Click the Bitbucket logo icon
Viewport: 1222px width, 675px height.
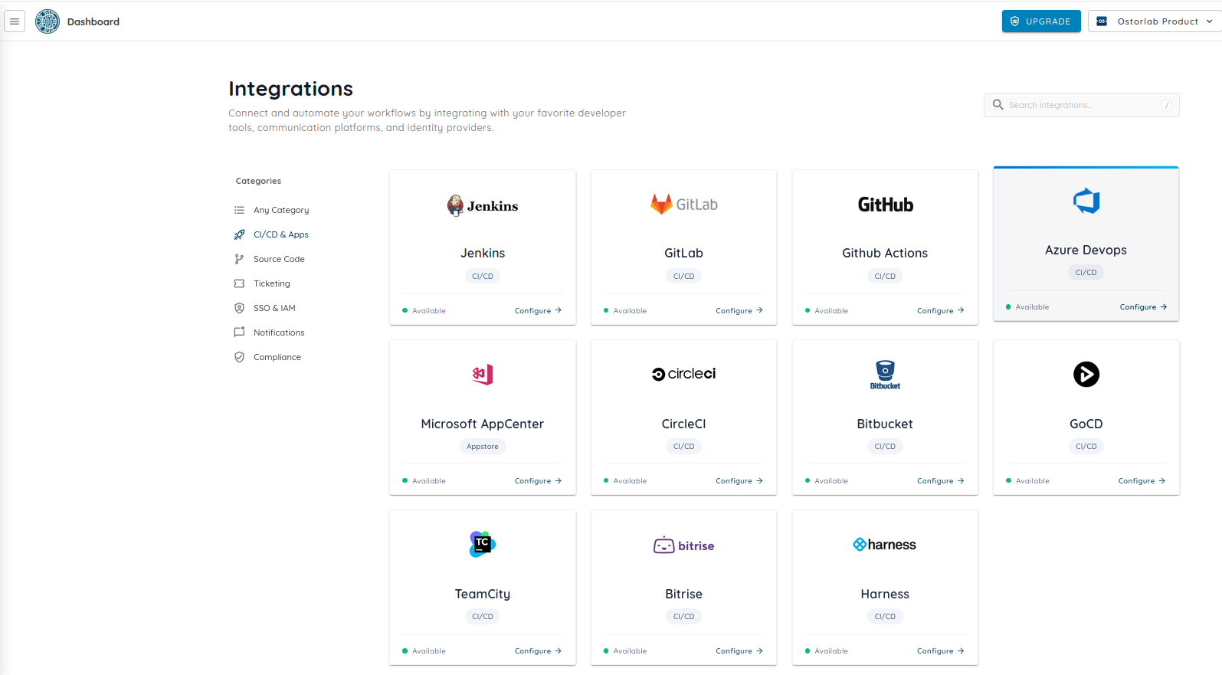pyautogui.click(x=885, y=375)
